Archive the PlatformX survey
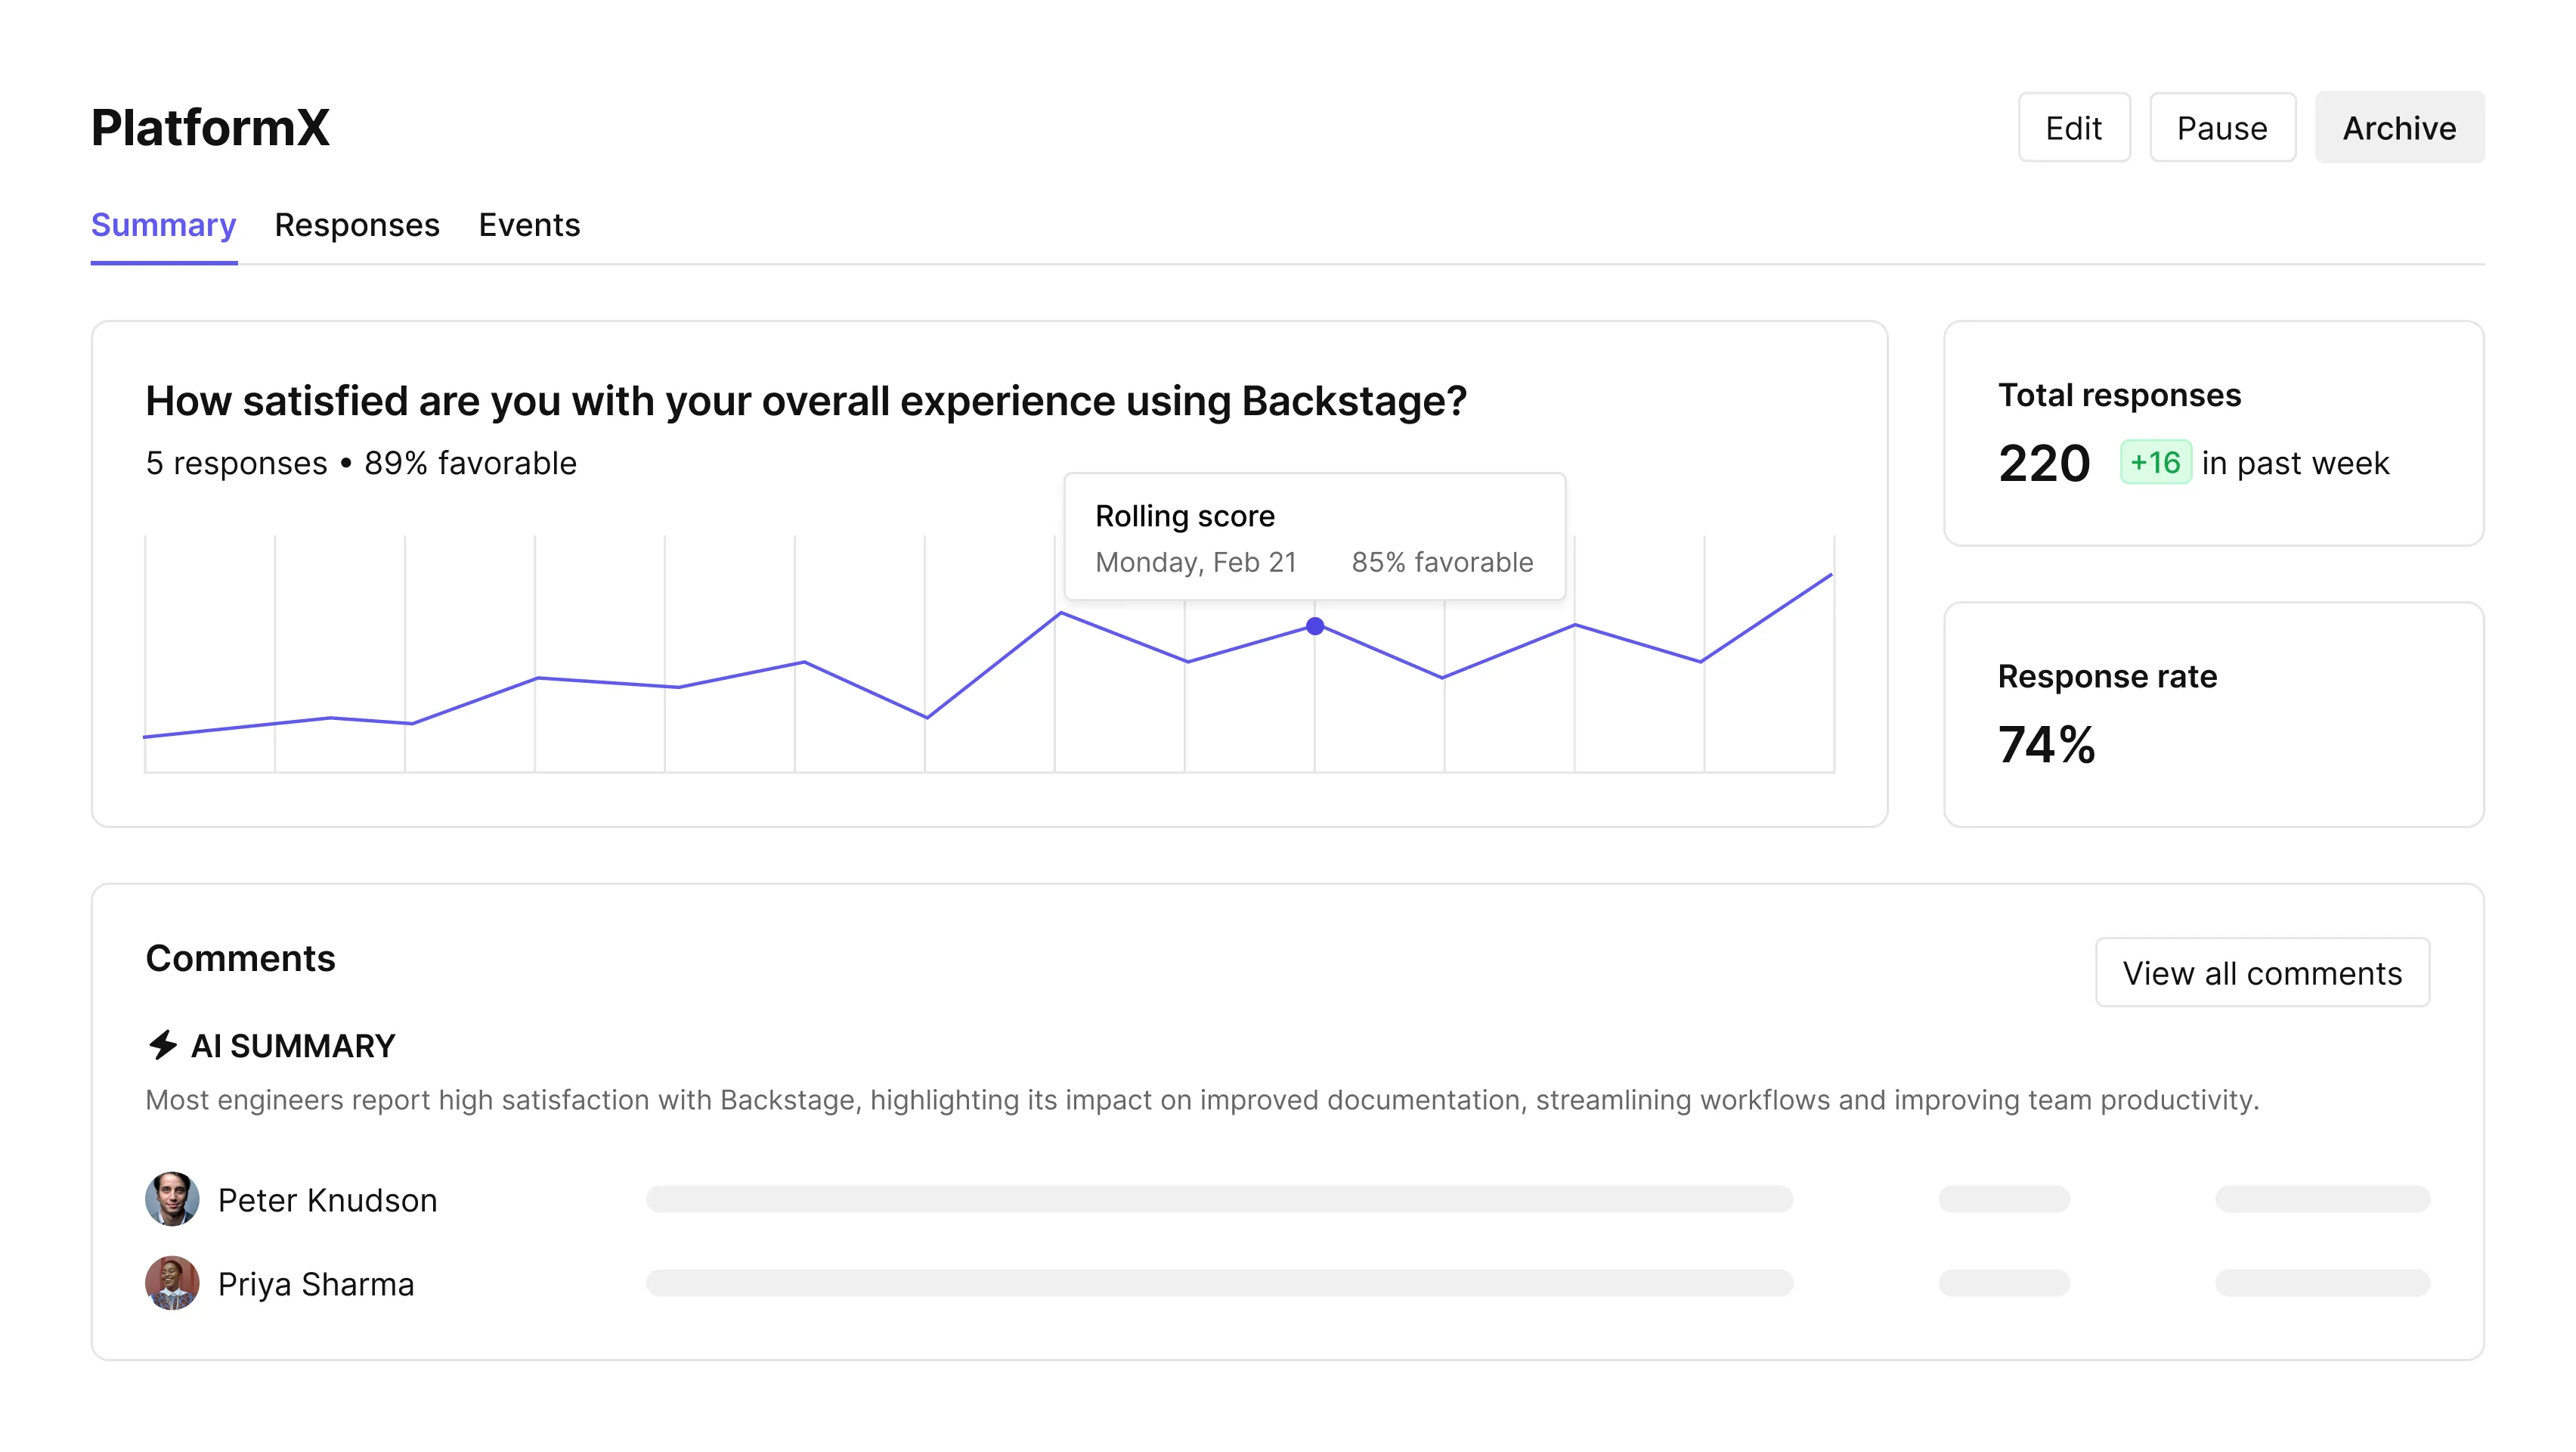Screen dimensions: 2576x1452 (x=2399, y=127)
